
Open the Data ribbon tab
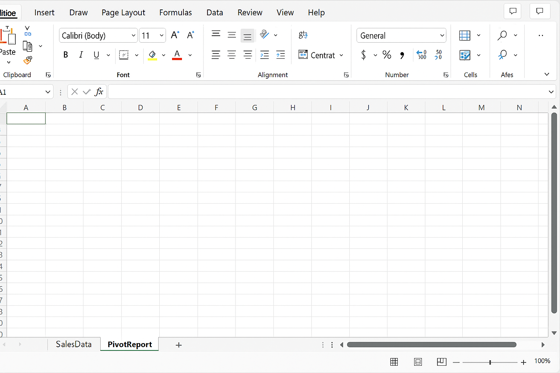[x=215, y=12]
